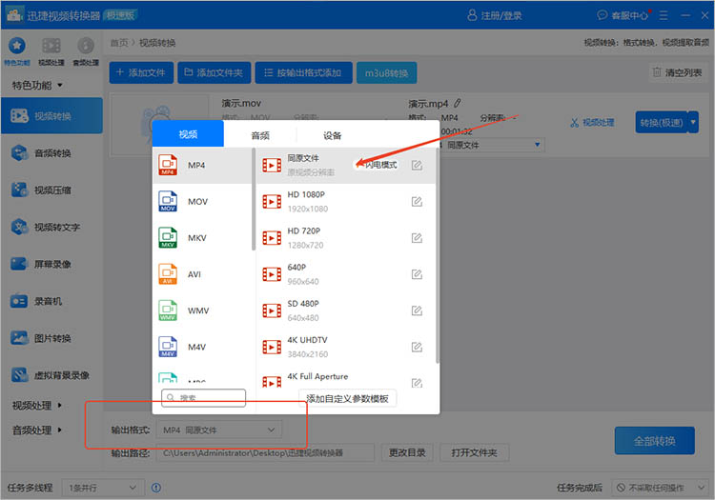Select 录音机 in the sidebar
The height and width of the screenshot is (500, 715).
point(52,301)
